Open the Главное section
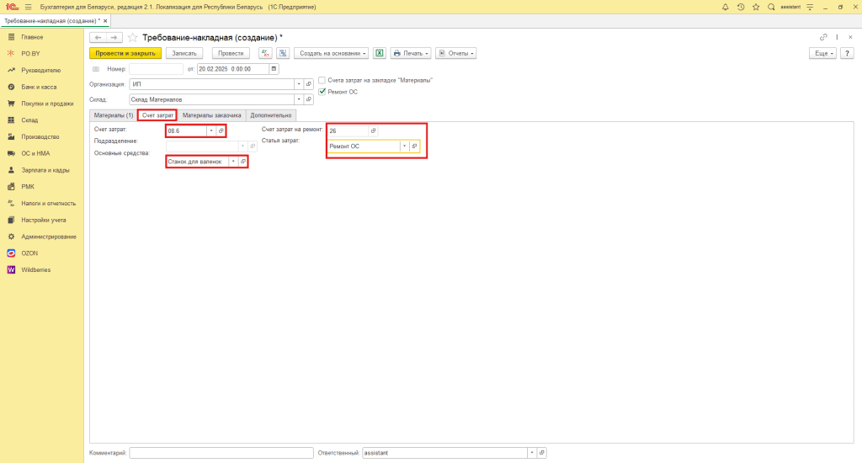 coord(32,37)
